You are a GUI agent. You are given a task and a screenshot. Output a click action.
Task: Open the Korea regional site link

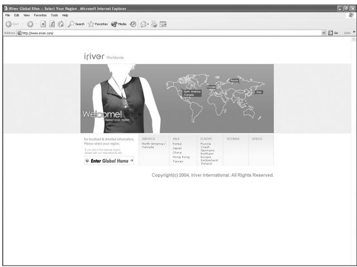(177, 144)
